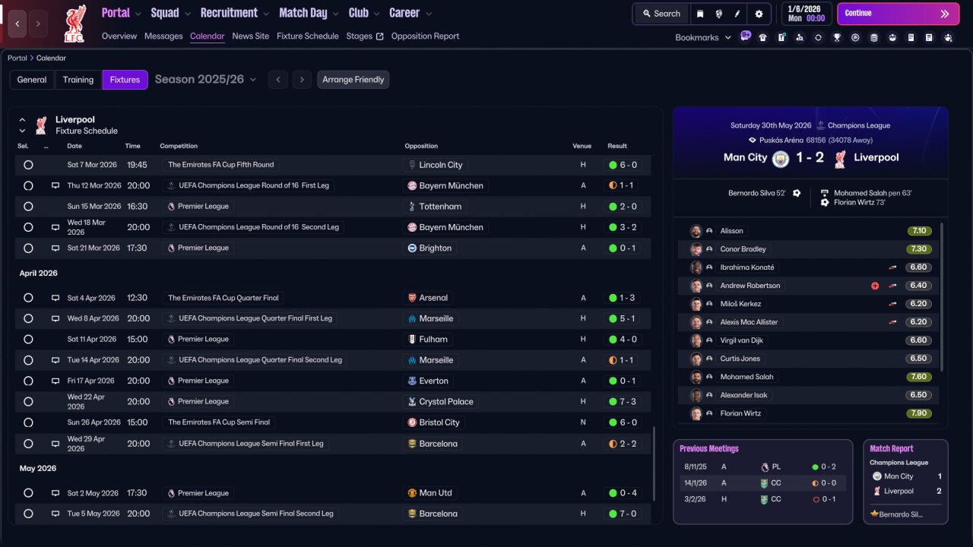Screen dimensions: 973x547
Task: Open the Overview submenu item
Action: [119, 36]
